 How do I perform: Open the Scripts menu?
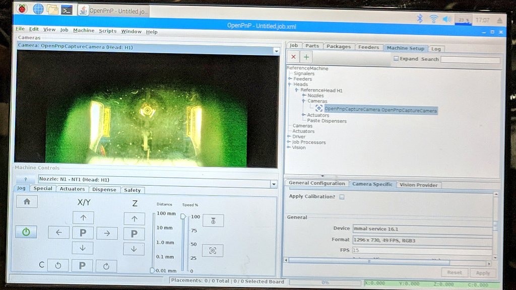(108, 31)
